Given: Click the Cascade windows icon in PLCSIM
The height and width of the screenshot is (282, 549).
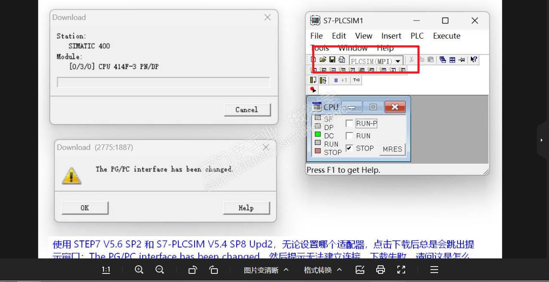Looking at the screenshot, I should pos(442,60).
